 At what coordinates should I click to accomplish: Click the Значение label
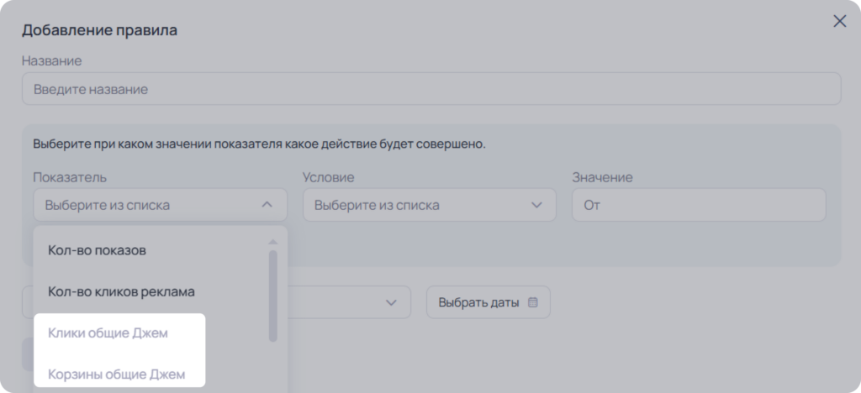pyautogui.click(x=602, y=177)
